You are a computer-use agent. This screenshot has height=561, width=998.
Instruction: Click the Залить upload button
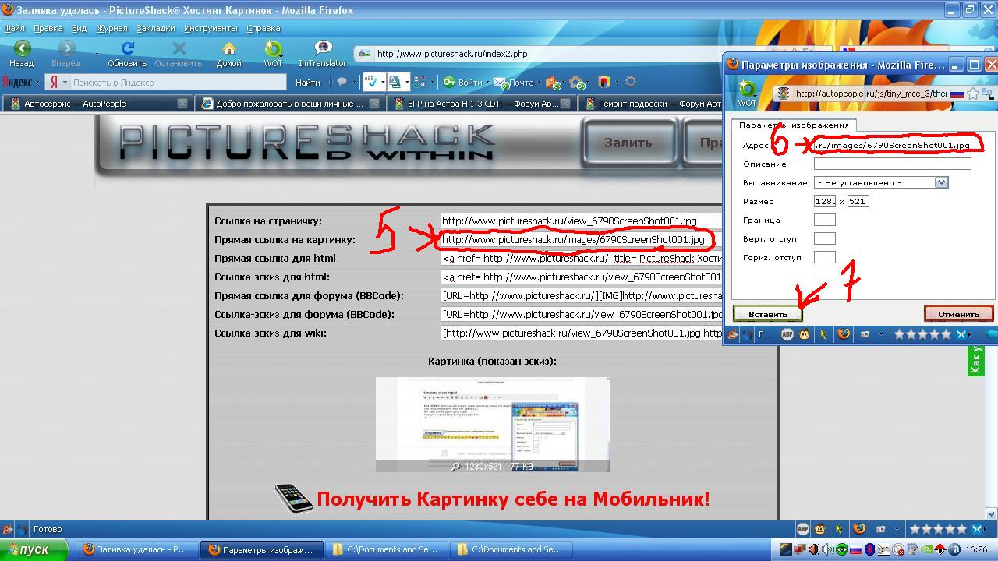click(628, 143)
